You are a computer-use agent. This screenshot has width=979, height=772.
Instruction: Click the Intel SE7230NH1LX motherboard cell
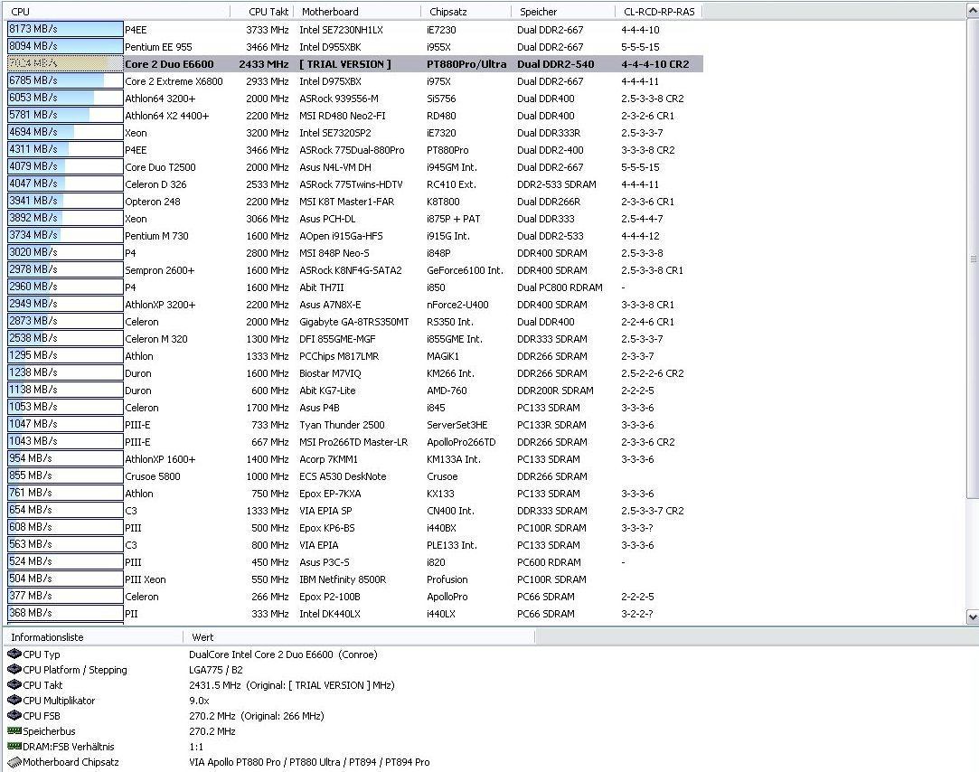(x=341, y=29)
